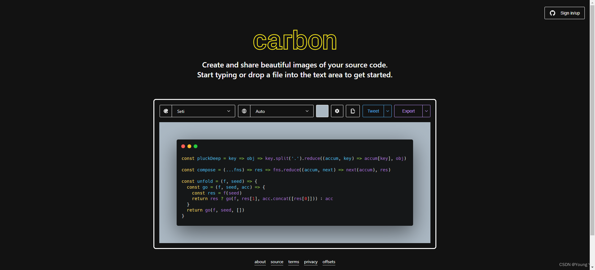Screen dimensions: 595x270
Task: Open the Seti theme dropdown
Action: [203, 111]
